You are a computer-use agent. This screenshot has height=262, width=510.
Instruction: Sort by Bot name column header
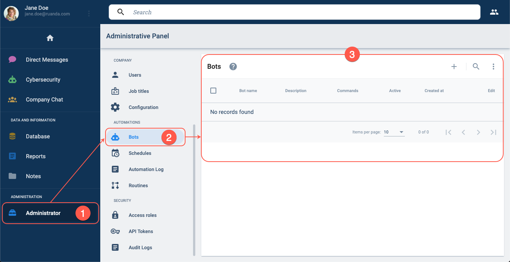248,91
